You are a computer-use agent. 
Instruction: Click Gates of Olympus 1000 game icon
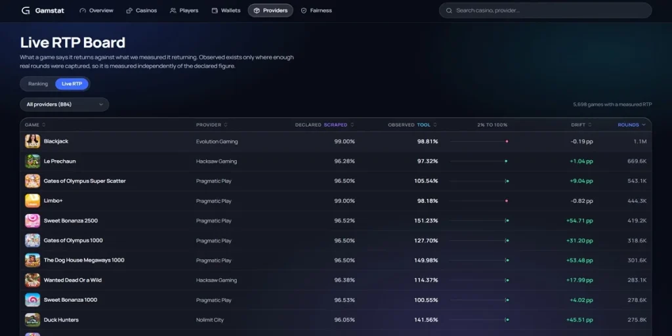pyautogui.click(x=33, y=240)
